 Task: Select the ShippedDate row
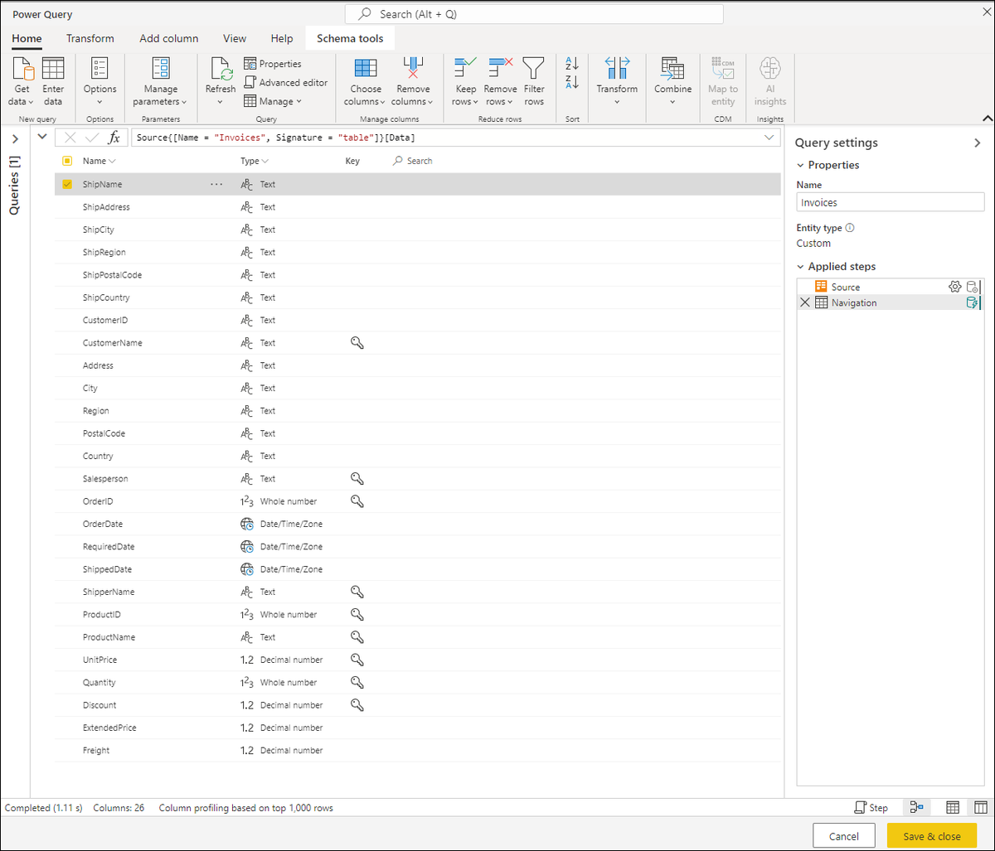pyautogui.click(x=418, y=569)
